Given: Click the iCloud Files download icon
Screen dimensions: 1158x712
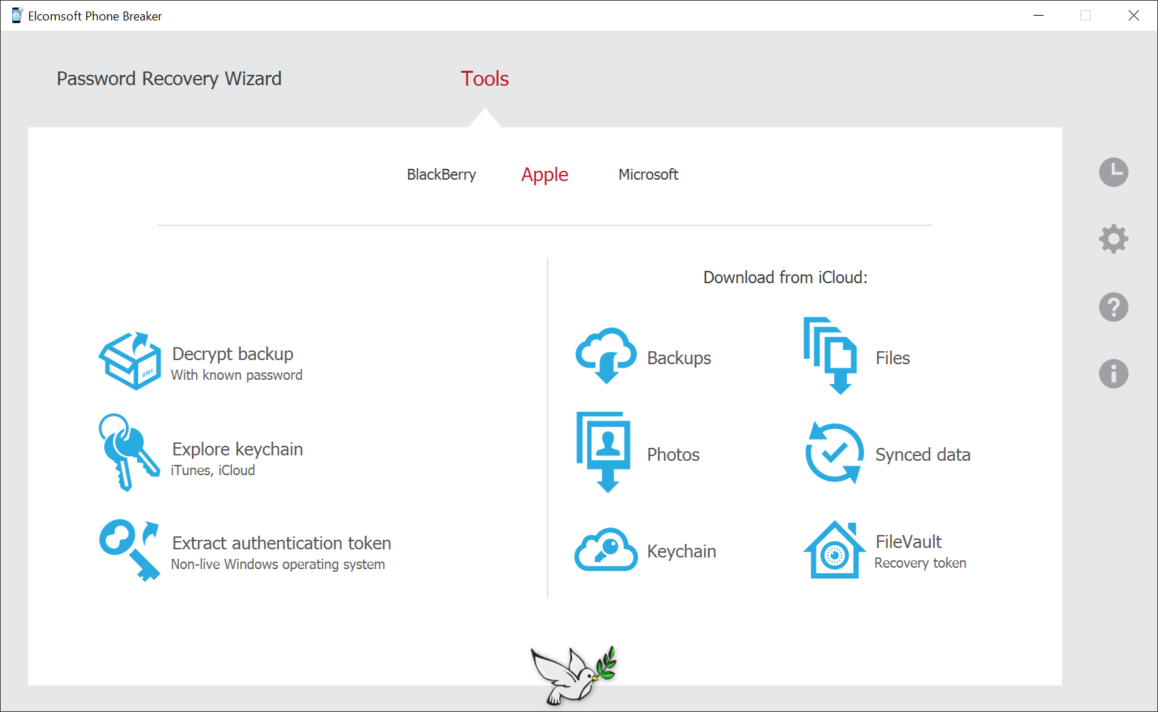Looking at the screenshot, I should click(x=830, y=355).
